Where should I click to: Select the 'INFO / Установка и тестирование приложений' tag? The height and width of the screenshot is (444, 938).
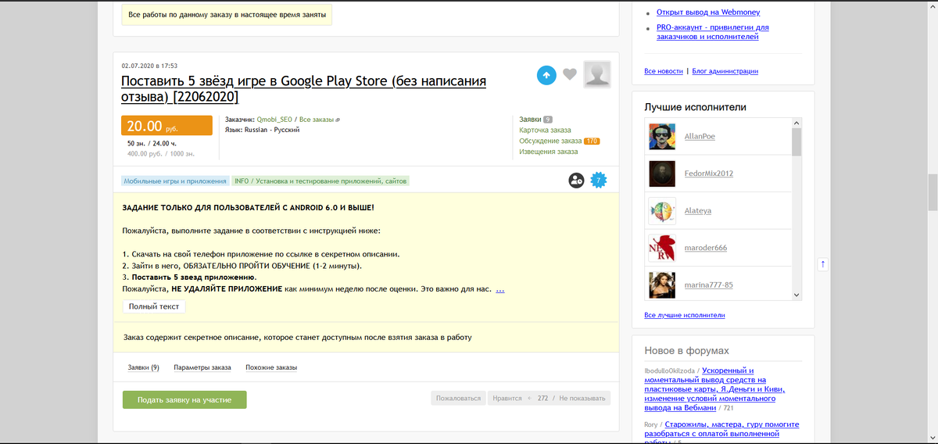tap(320, 181)
